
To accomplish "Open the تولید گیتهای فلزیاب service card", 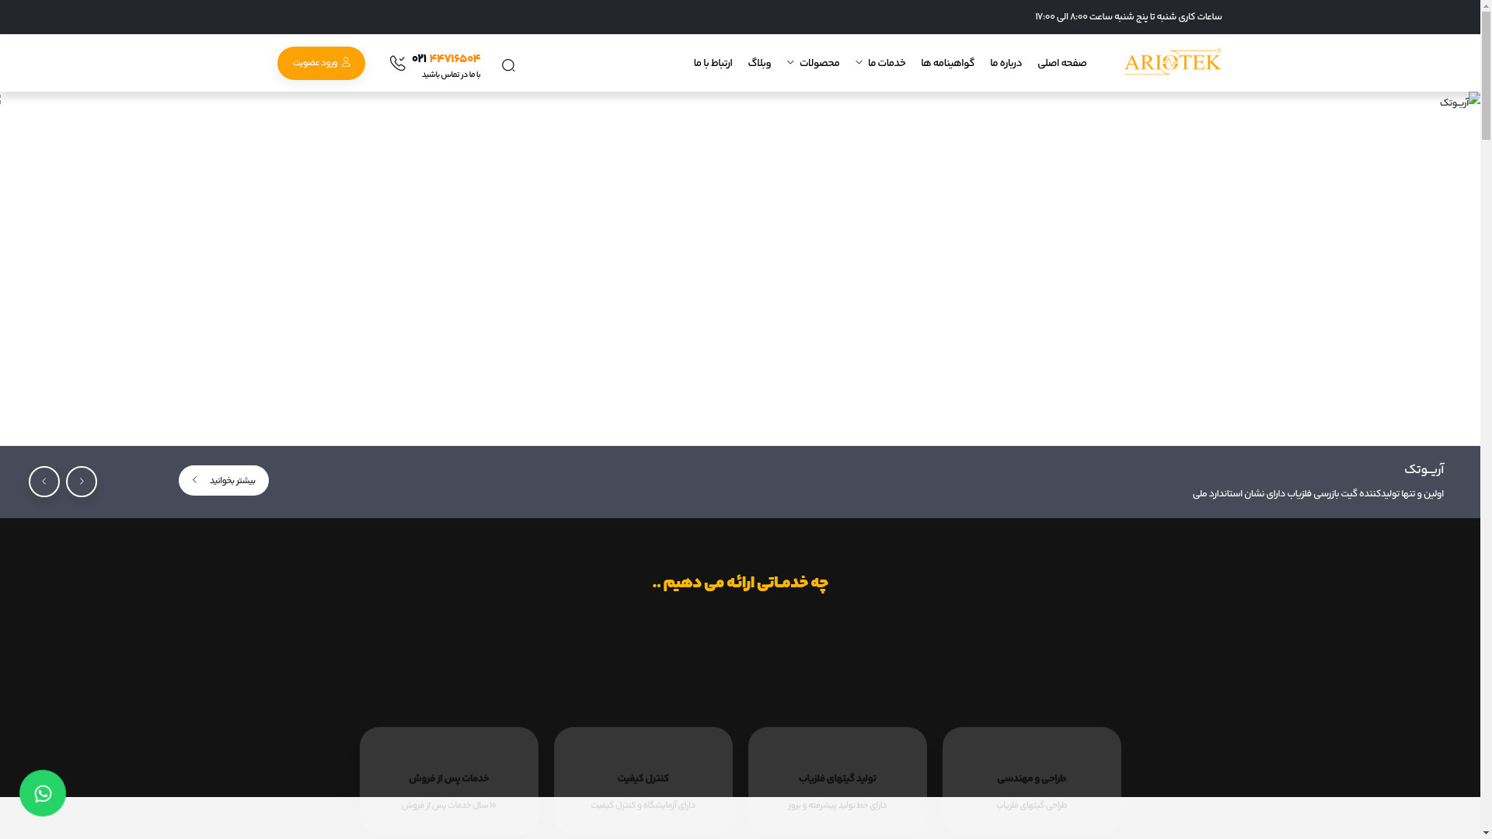I will pyautogui.click(x=838, y=781).
